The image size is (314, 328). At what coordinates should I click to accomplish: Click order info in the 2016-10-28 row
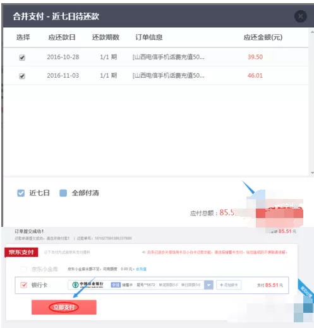tap(168, 57)
